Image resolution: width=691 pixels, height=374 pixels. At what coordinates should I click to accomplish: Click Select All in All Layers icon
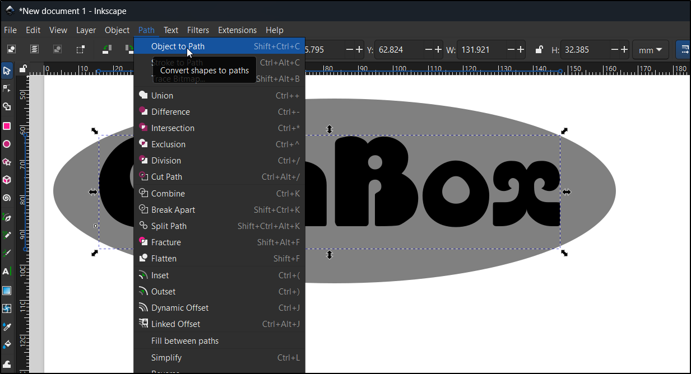click(x=34, y=49)
